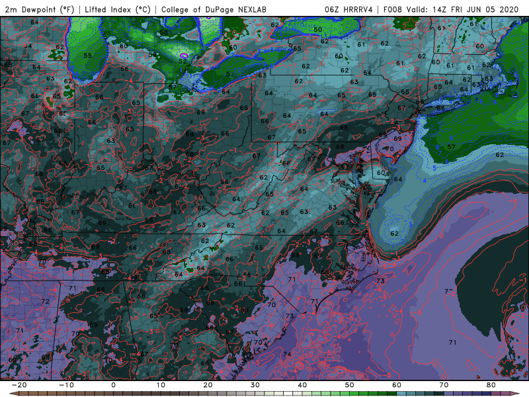
Task: Click the 40 label on the color scale
Action: click(x=302, y=385)
